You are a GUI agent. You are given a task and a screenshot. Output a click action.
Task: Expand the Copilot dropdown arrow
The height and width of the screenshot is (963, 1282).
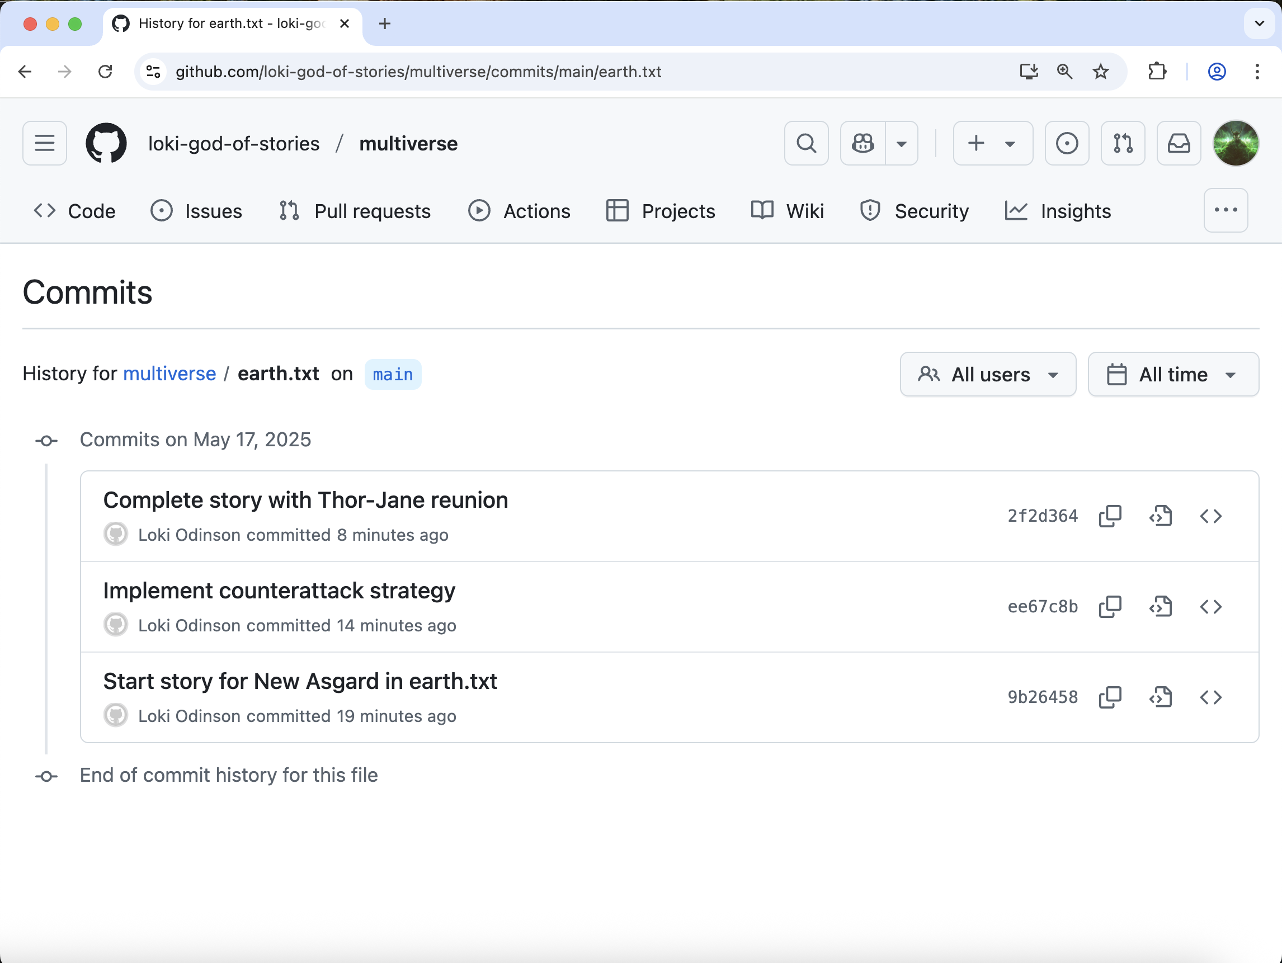pos(901,143)
